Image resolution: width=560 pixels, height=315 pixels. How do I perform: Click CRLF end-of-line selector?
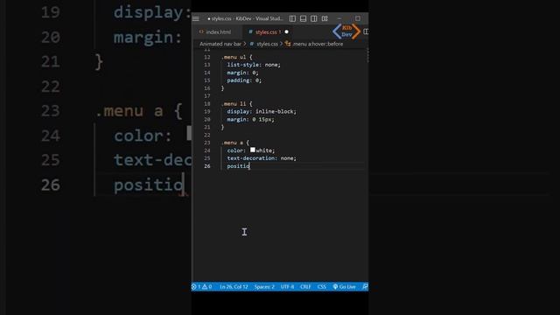point(305,287)
